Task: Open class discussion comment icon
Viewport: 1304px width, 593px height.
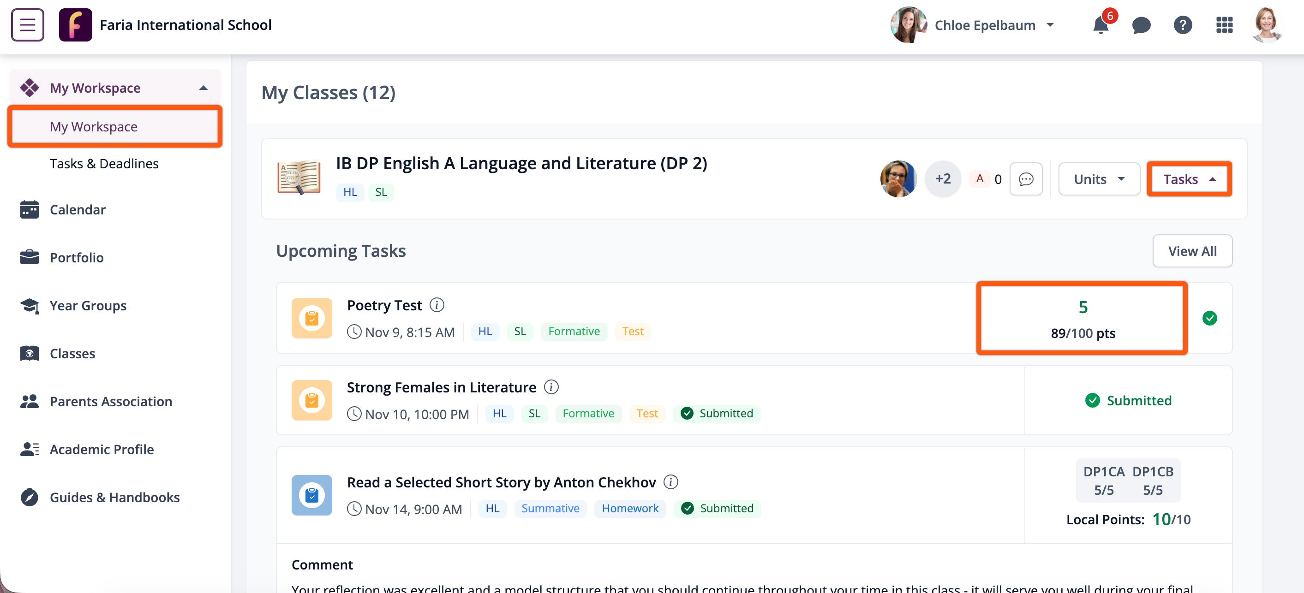Action: (x=1026, y=179)
